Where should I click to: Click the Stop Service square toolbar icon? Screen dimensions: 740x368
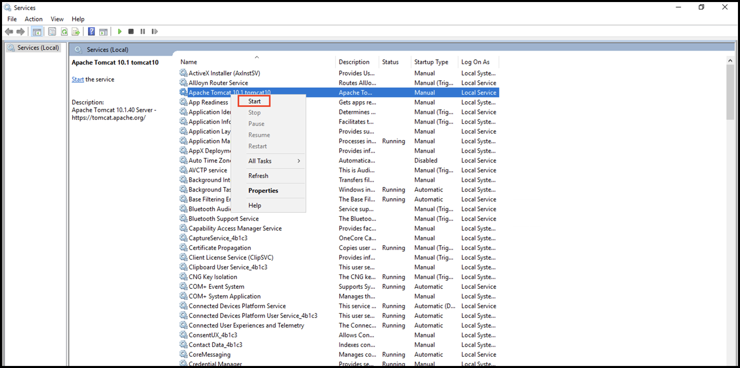click(131, 32)
